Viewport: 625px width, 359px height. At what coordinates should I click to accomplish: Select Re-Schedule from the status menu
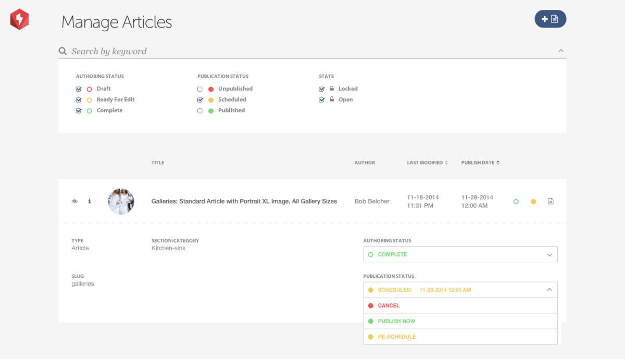[396, 337]
